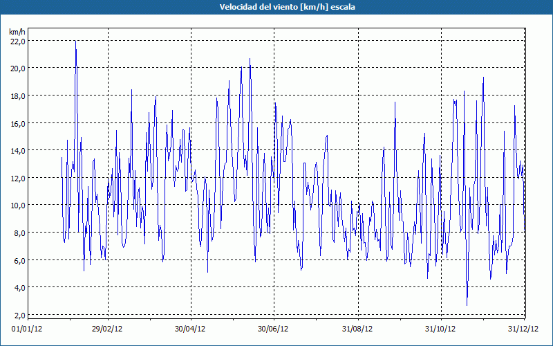Click the 20,0 y-axis value
Screen dimensions: 553x346
pyautogui.click(x=18, y=69)
